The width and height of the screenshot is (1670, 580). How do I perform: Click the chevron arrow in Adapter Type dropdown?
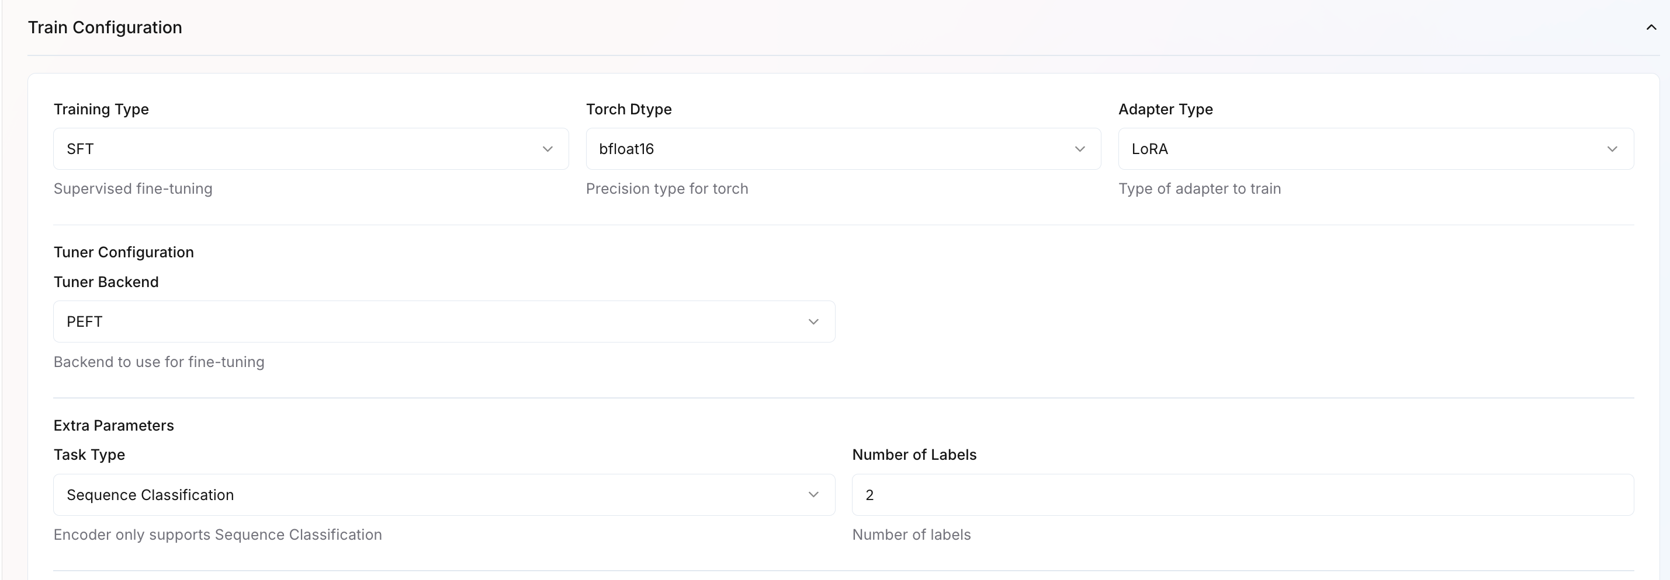coord(1612,149)
